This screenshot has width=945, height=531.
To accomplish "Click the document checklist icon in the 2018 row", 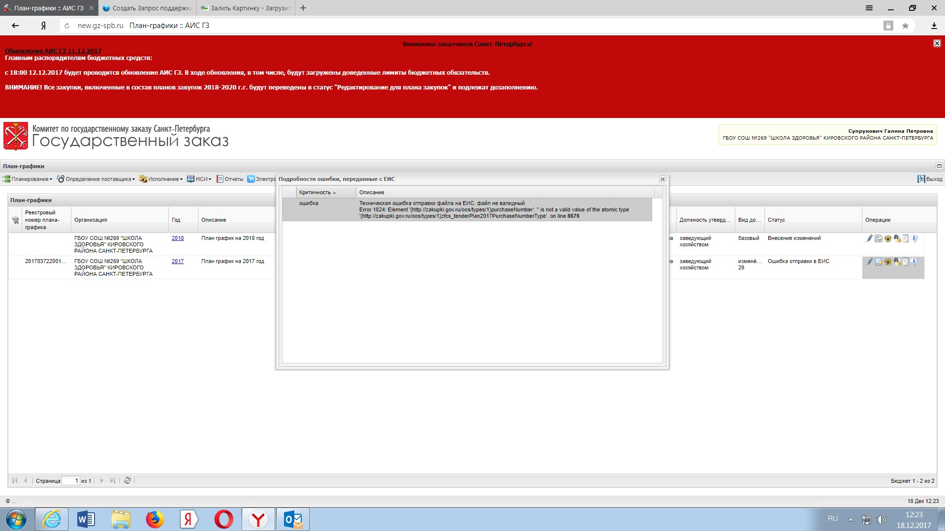I will pyautogui.click(x=879, y=238).
